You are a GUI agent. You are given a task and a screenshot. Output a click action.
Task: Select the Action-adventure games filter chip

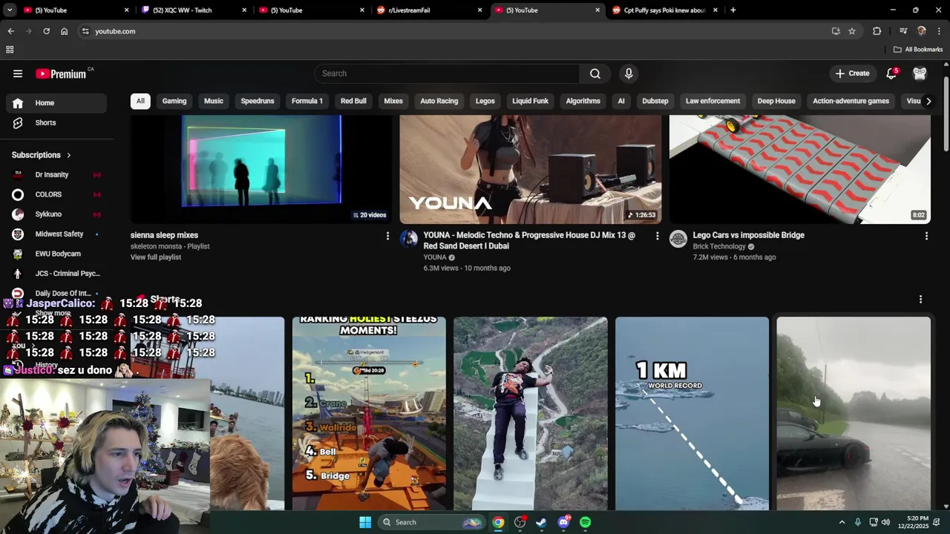pyautogui.click(x=851, y=101)
